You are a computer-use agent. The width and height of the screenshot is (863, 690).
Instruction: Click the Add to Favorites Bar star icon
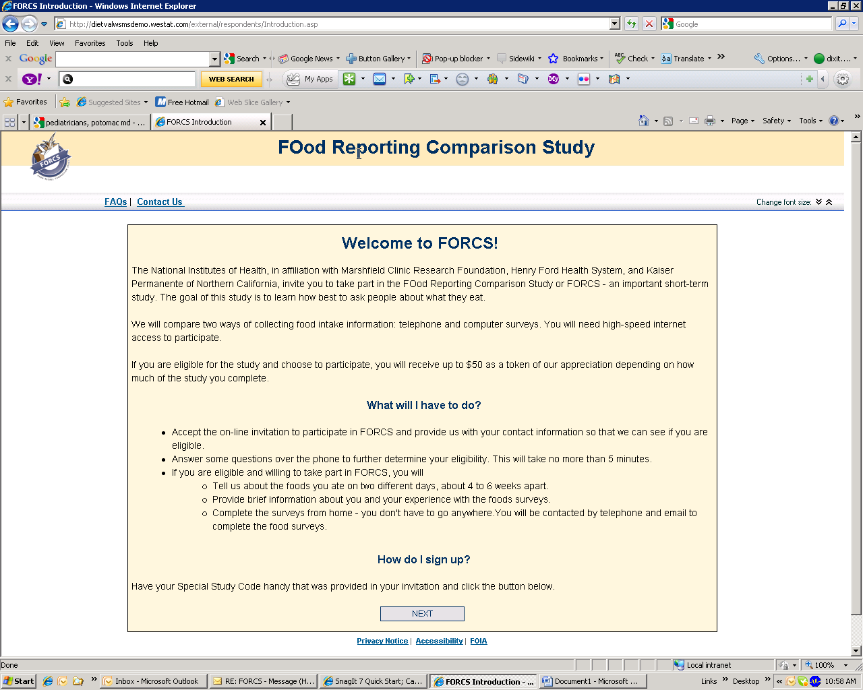tap(65, 102)
